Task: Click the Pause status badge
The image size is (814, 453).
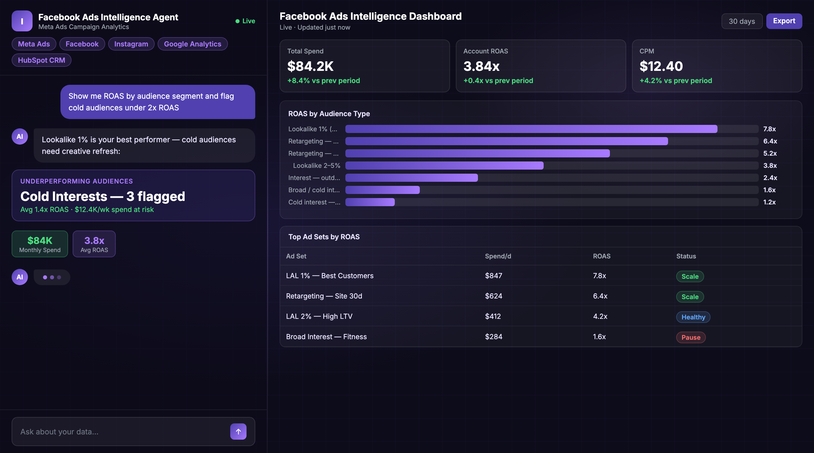Action: [691, 337]
